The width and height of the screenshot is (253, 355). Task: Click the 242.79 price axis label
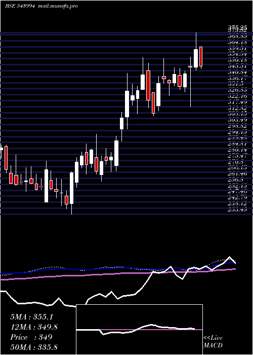coord(237,198)
